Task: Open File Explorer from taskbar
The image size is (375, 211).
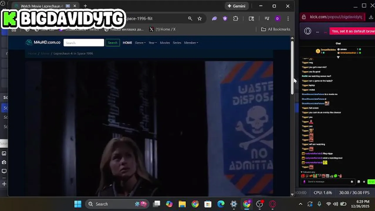Action: [182, 204]
